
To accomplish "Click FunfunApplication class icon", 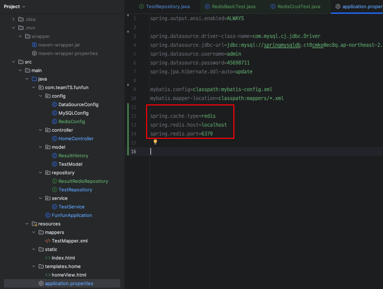I will pyautogui.click(x=48, y=216).
